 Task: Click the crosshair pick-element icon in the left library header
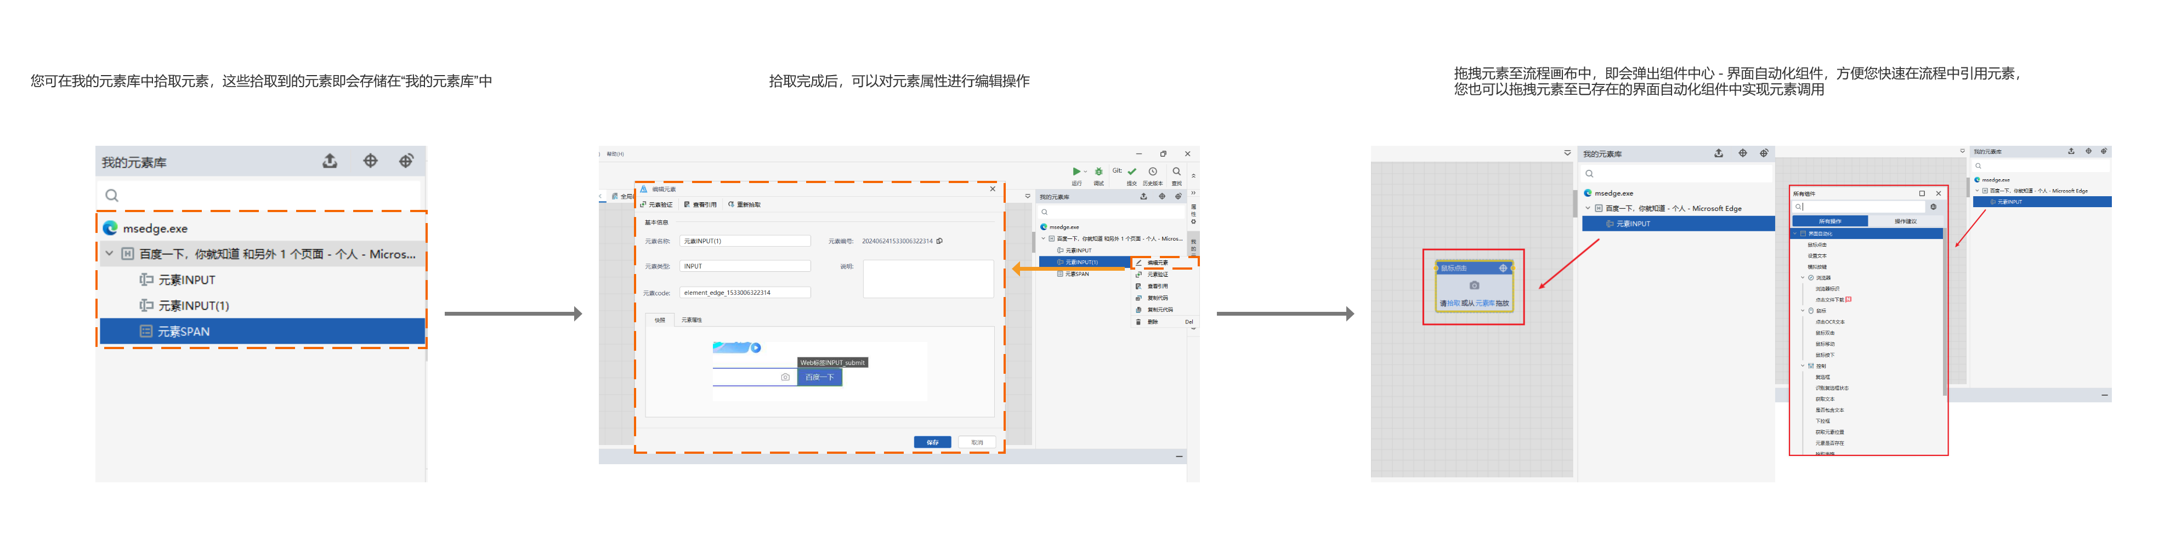click(370, 161)
